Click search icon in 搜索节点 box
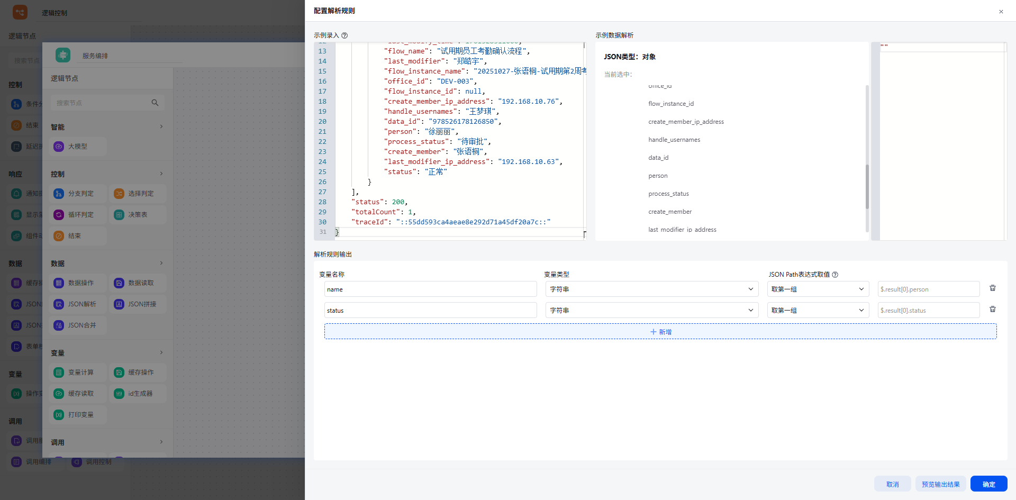 point(155,103)
